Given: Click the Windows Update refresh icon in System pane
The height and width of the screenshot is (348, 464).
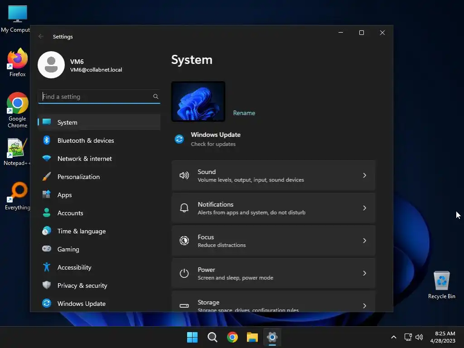Looking at the screenshot, I should click(x=179, y=139).
